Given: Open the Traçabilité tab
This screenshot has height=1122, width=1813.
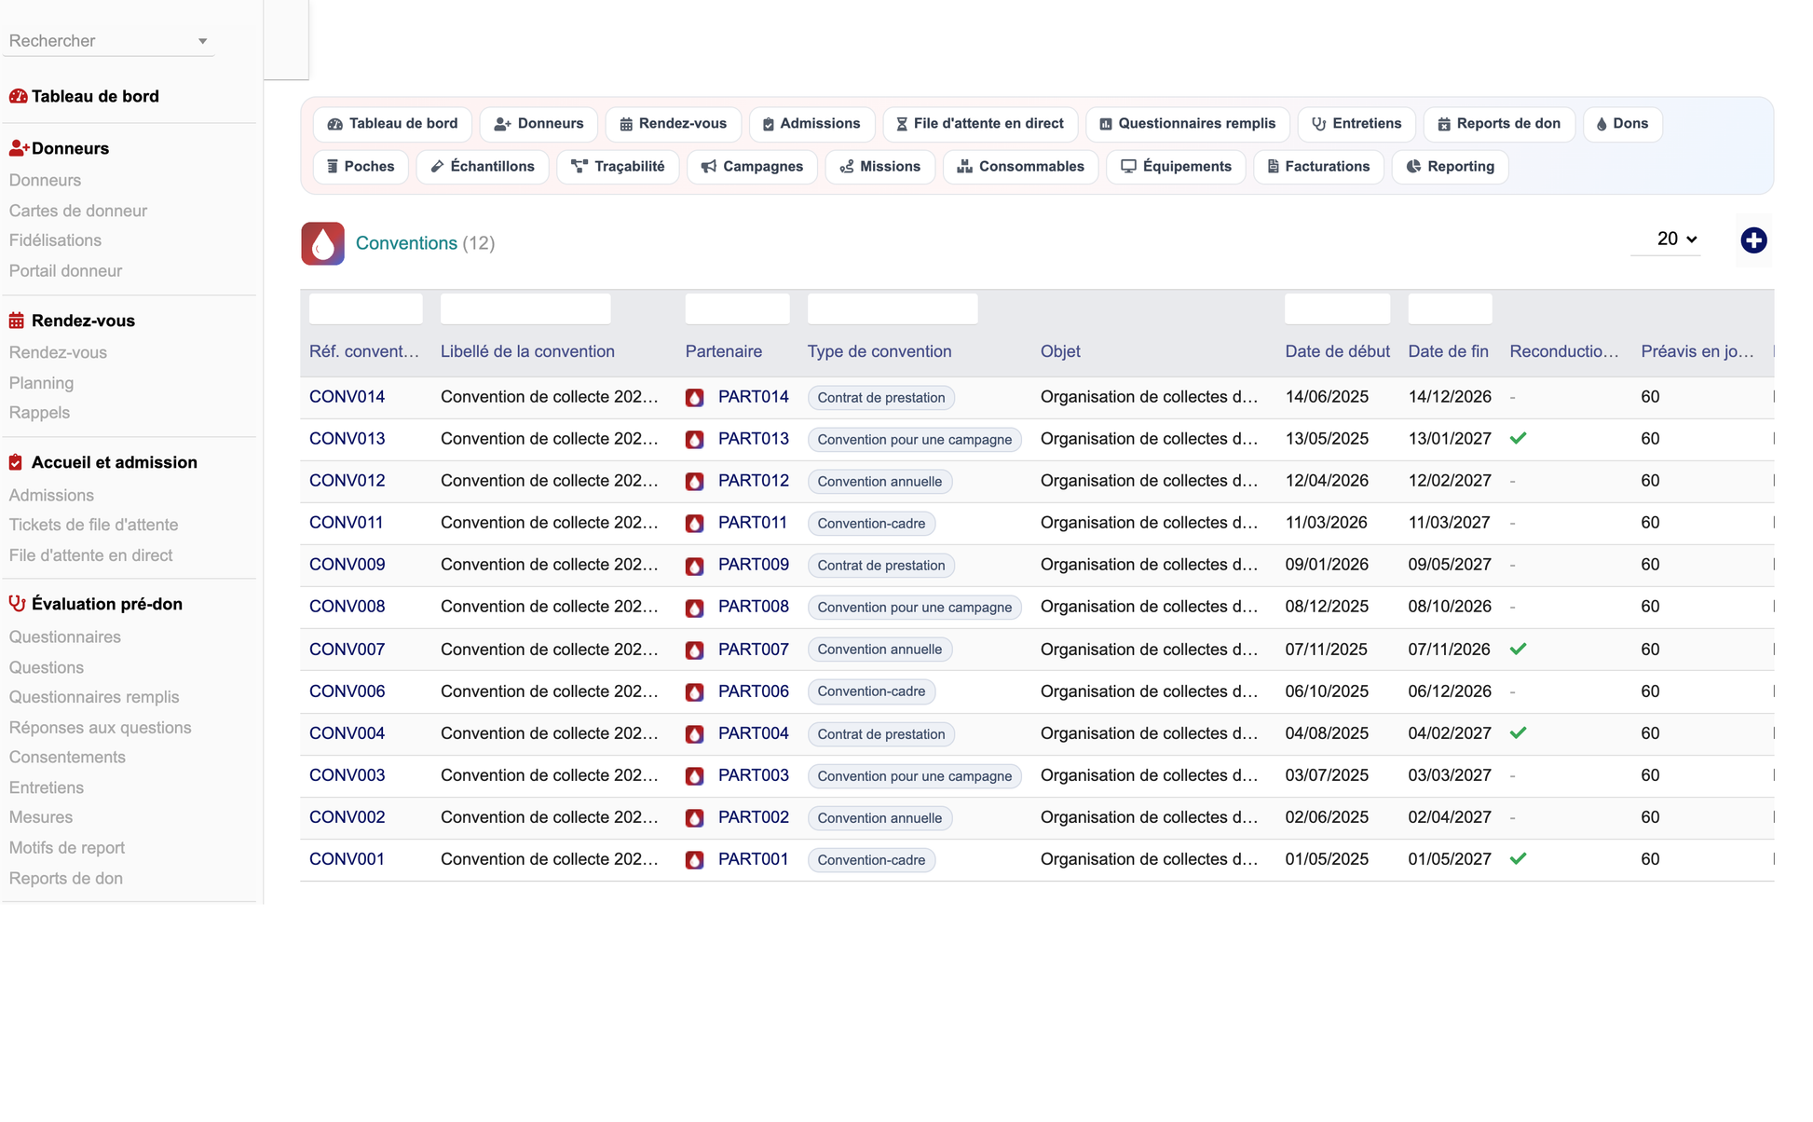Looking at the screenshot, I should (618, 167).
